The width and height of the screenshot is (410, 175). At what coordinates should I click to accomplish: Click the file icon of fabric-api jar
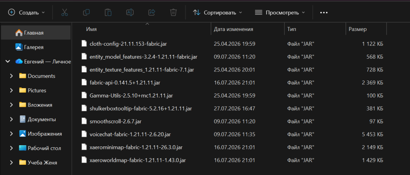(84, 82)
